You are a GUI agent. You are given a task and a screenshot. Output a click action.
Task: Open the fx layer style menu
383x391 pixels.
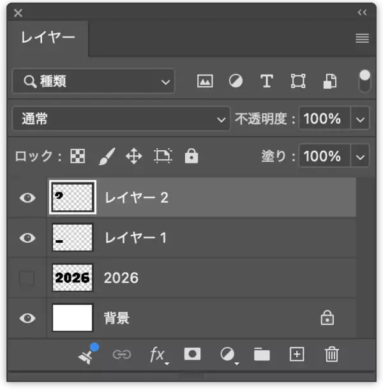(158, 355)
